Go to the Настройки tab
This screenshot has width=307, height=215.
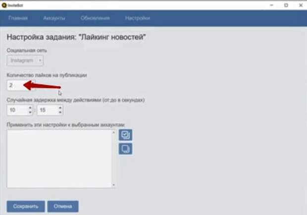pyautogui.click(x=138, y=18)
